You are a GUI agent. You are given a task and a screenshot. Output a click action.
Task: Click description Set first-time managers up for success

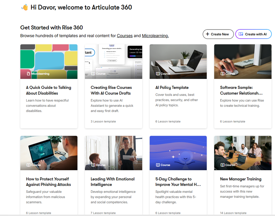coord(242,191)
